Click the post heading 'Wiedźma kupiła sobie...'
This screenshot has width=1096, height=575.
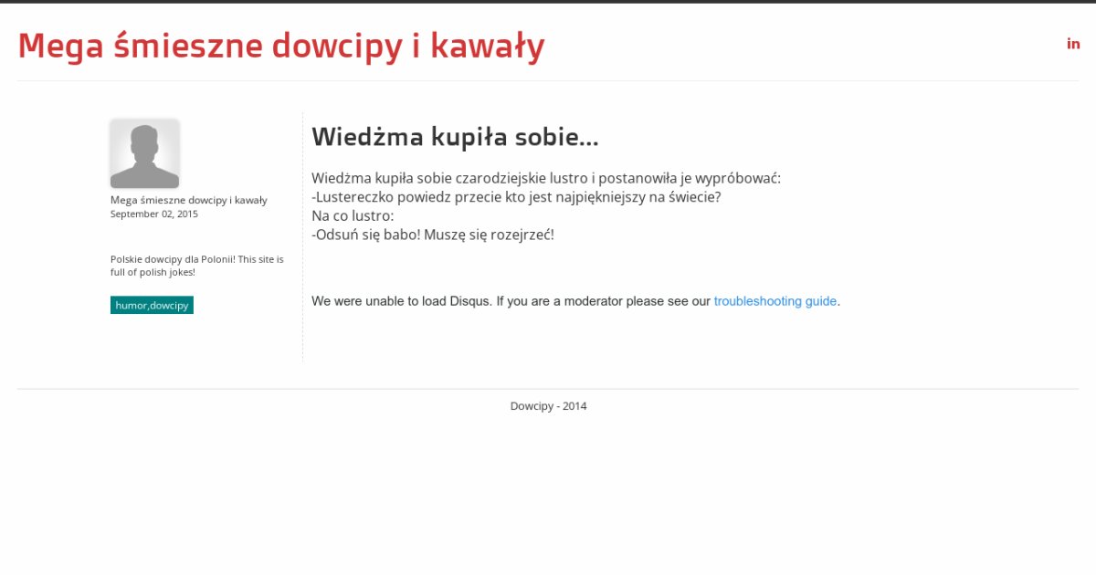[455, 137]
